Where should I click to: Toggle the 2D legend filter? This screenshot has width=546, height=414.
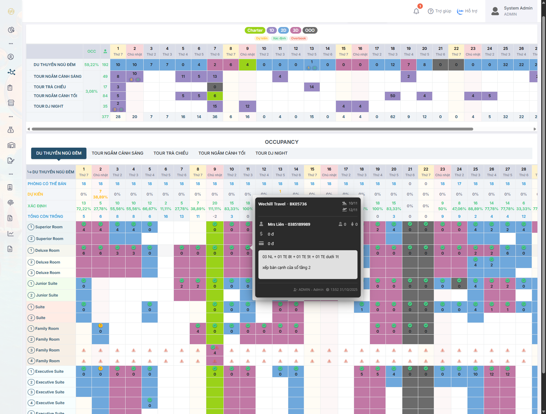point(283,30)
